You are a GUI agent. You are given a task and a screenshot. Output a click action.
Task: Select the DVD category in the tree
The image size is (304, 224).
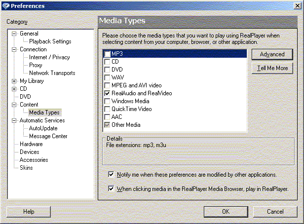25,97
